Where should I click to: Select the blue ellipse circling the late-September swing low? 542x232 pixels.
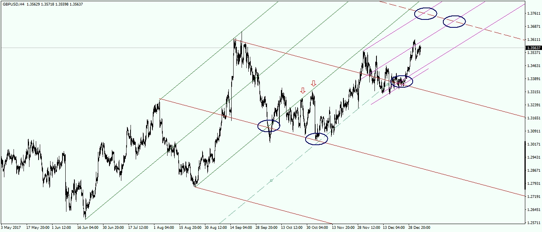(270, 125)
